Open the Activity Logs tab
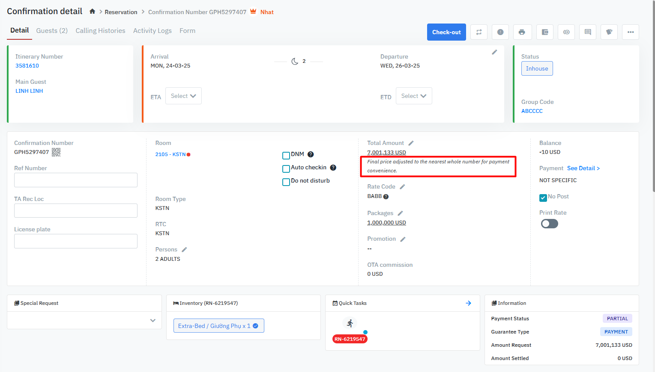 click(152, 31)
